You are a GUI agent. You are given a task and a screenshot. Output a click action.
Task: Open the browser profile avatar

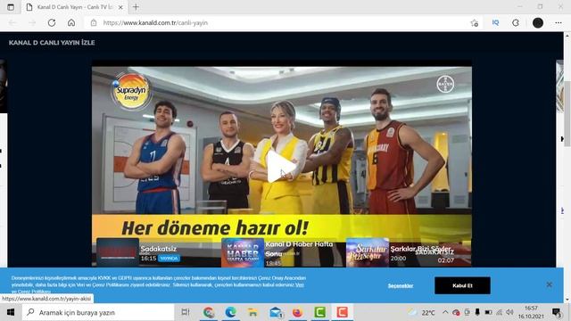[x=538, y=22]
